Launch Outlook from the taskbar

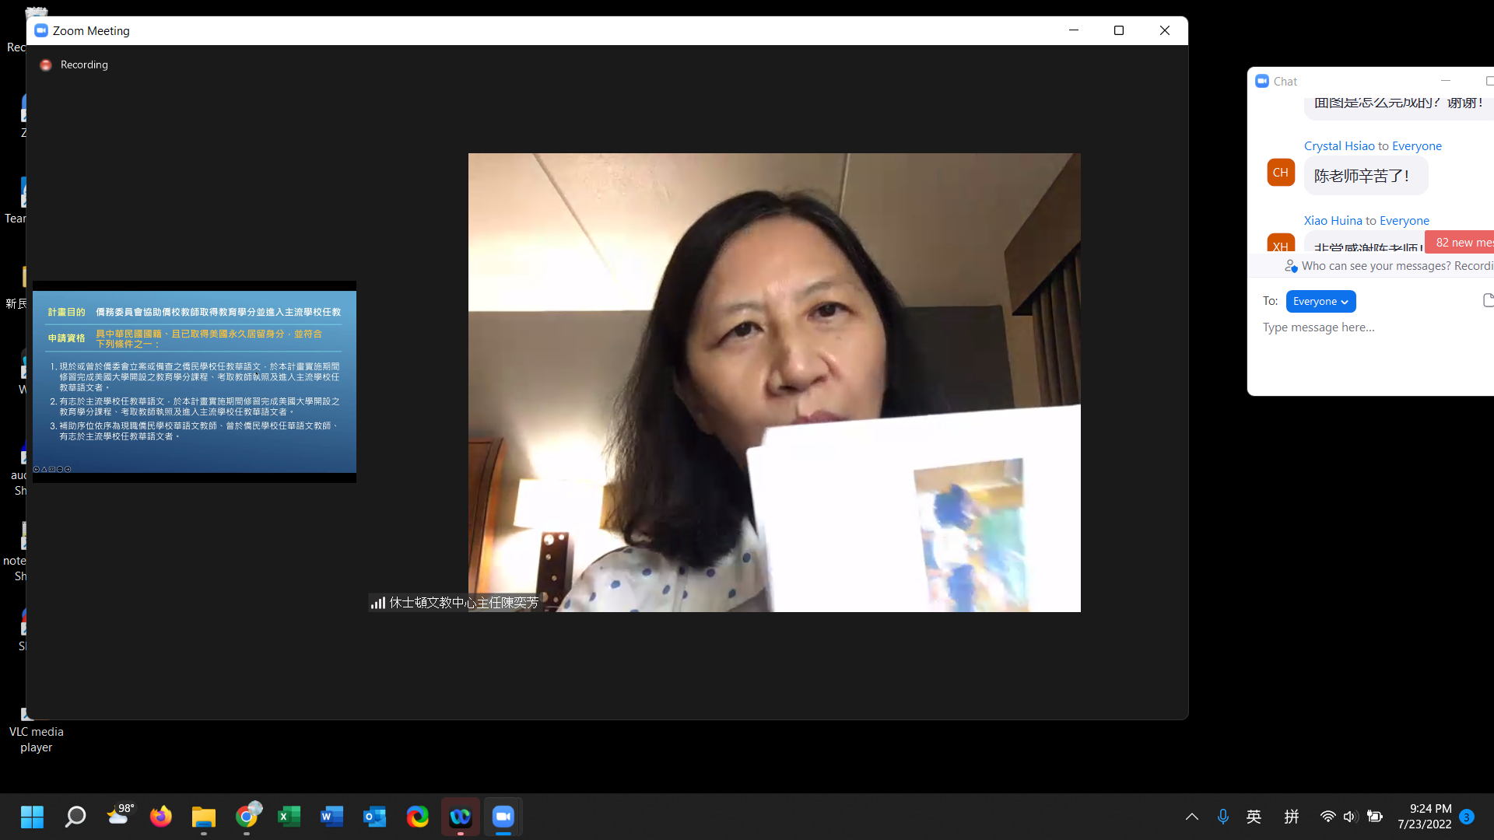[x=375, y=817]
